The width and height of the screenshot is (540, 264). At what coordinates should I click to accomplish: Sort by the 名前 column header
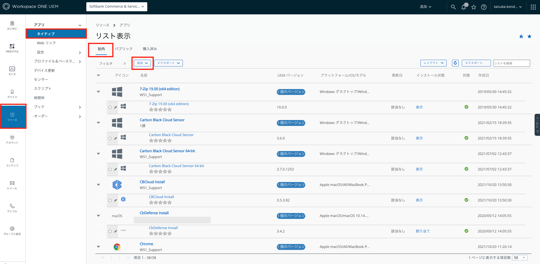144,76
